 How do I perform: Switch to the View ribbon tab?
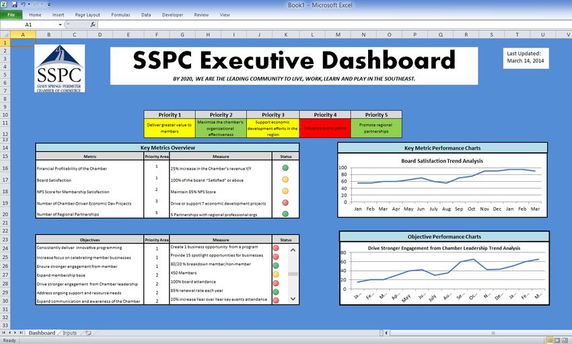pos(225,15)
